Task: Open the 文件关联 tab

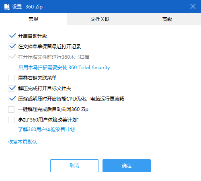Action: point(100,19)
